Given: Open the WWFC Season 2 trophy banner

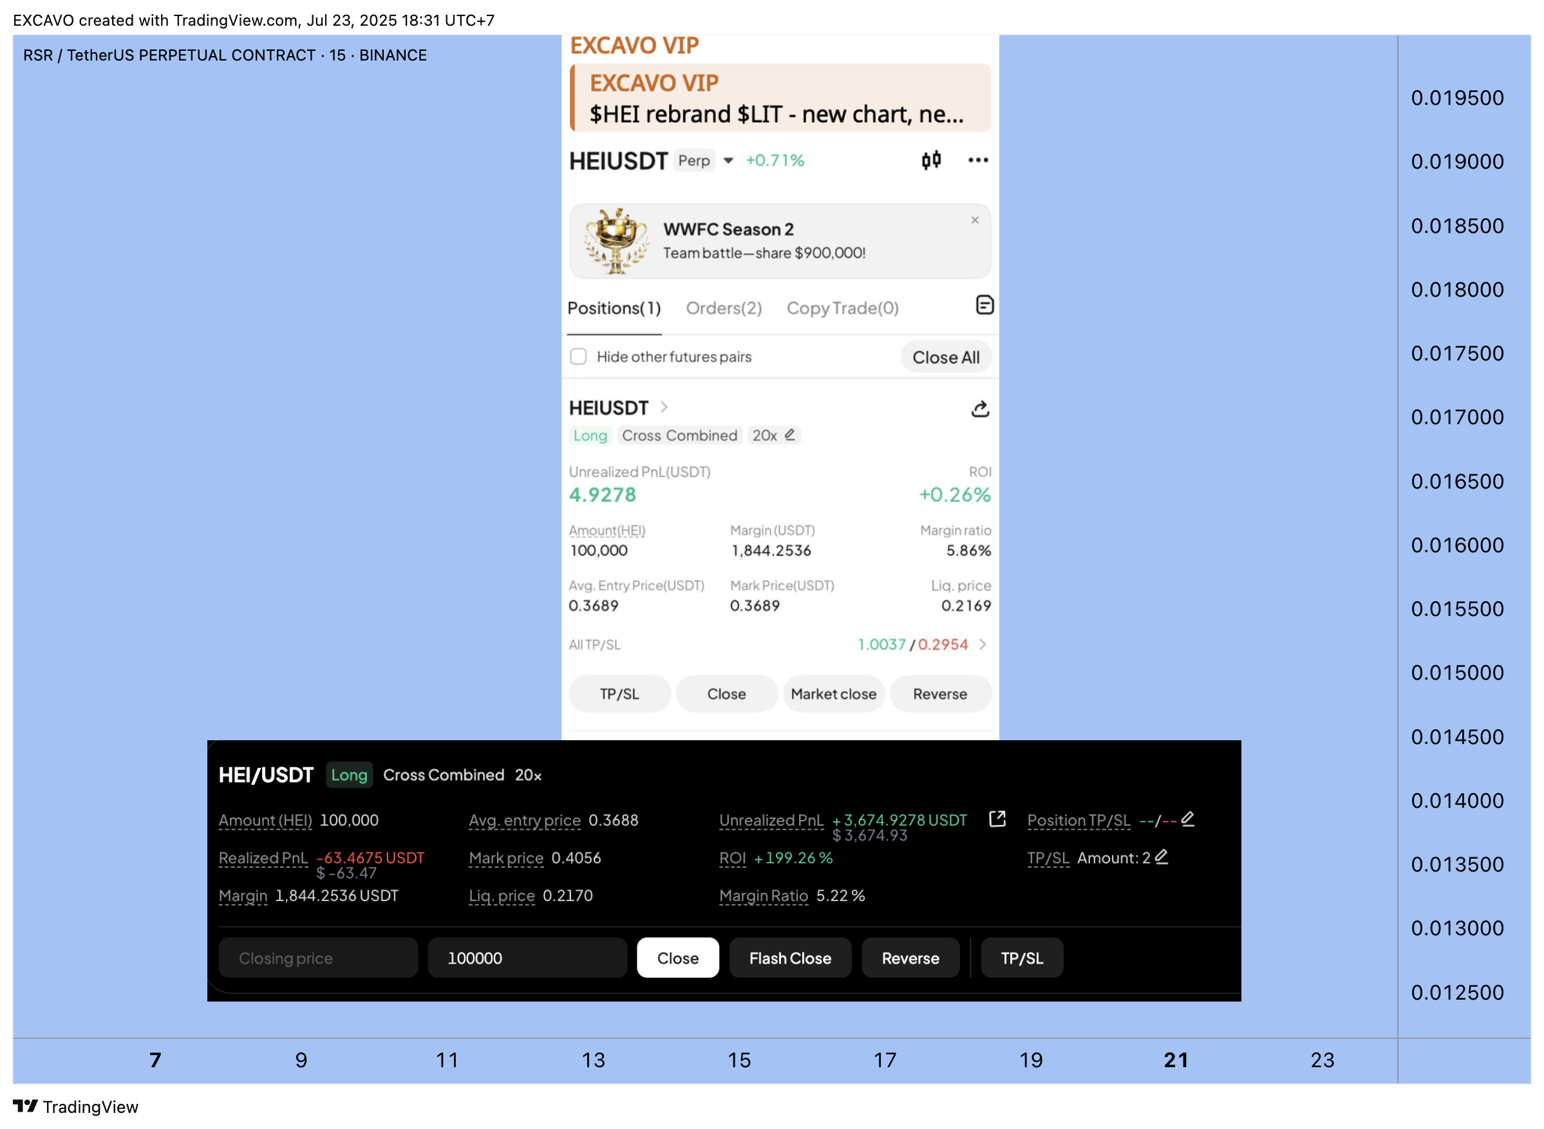Looking at the screenshot, I should [780, 241].
